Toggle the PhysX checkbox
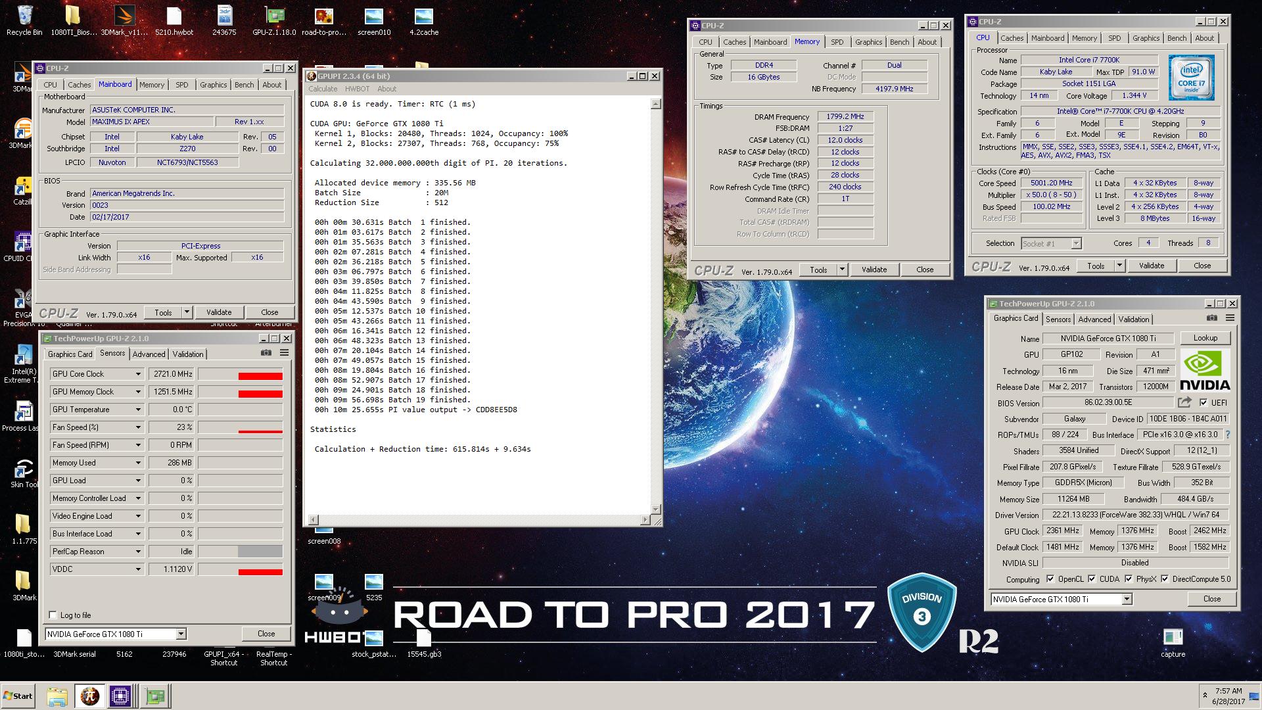Screen dimensions: 1262x710 coord(1129,579)
